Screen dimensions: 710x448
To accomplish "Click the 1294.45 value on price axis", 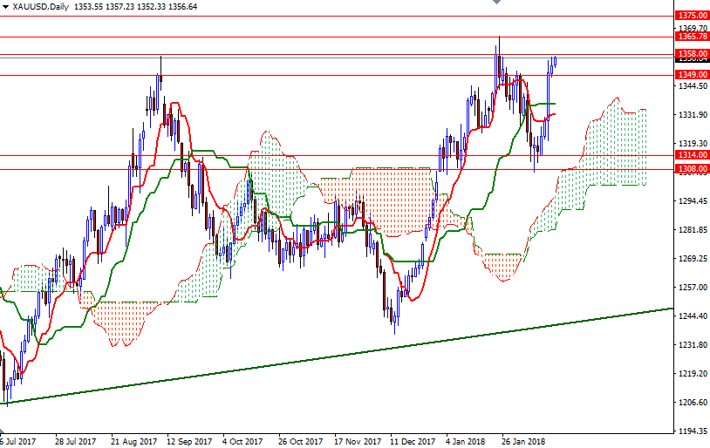I will [693, 201].
